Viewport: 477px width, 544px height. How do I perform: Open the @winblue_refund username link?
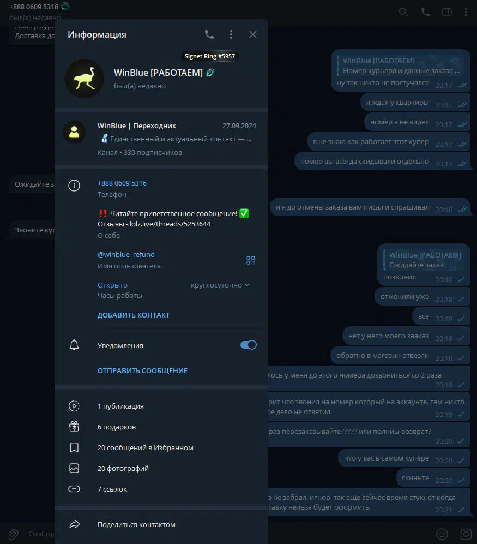click(126, 254)
